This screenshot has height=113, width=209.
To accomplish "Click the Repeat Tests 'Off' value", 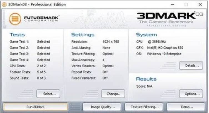I will tap(105, 72).
